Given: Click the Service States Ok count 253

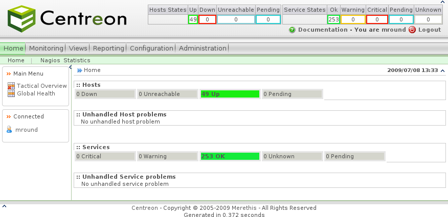Looking at the screenshot, I should tap(333, 19).
